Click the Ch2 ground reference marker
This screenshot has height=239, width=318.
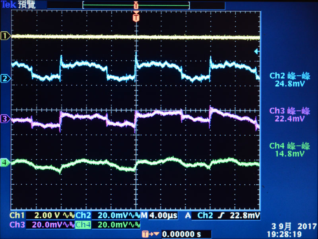point(5,78)
